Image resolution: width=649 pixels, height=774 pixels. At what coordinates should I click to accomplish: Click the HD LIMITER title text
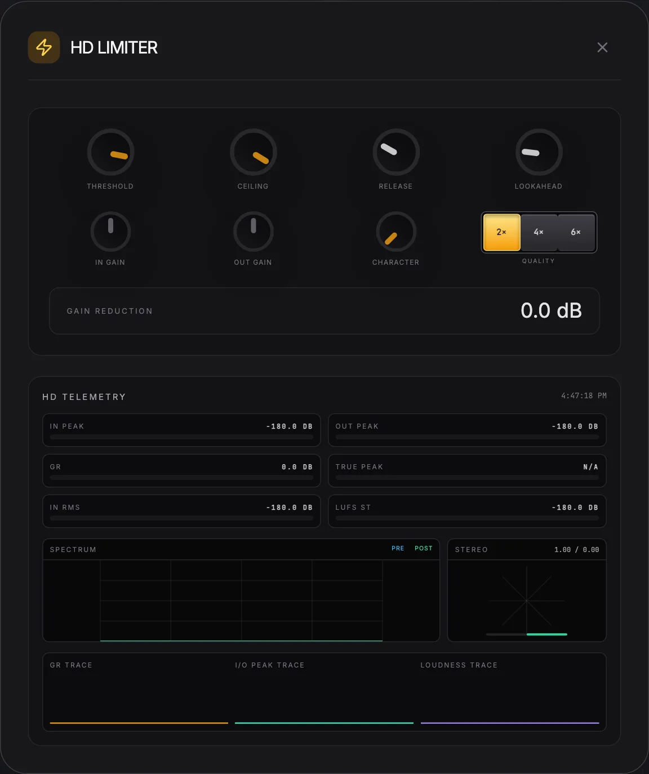pyautogui.click(x=114, y=47)
